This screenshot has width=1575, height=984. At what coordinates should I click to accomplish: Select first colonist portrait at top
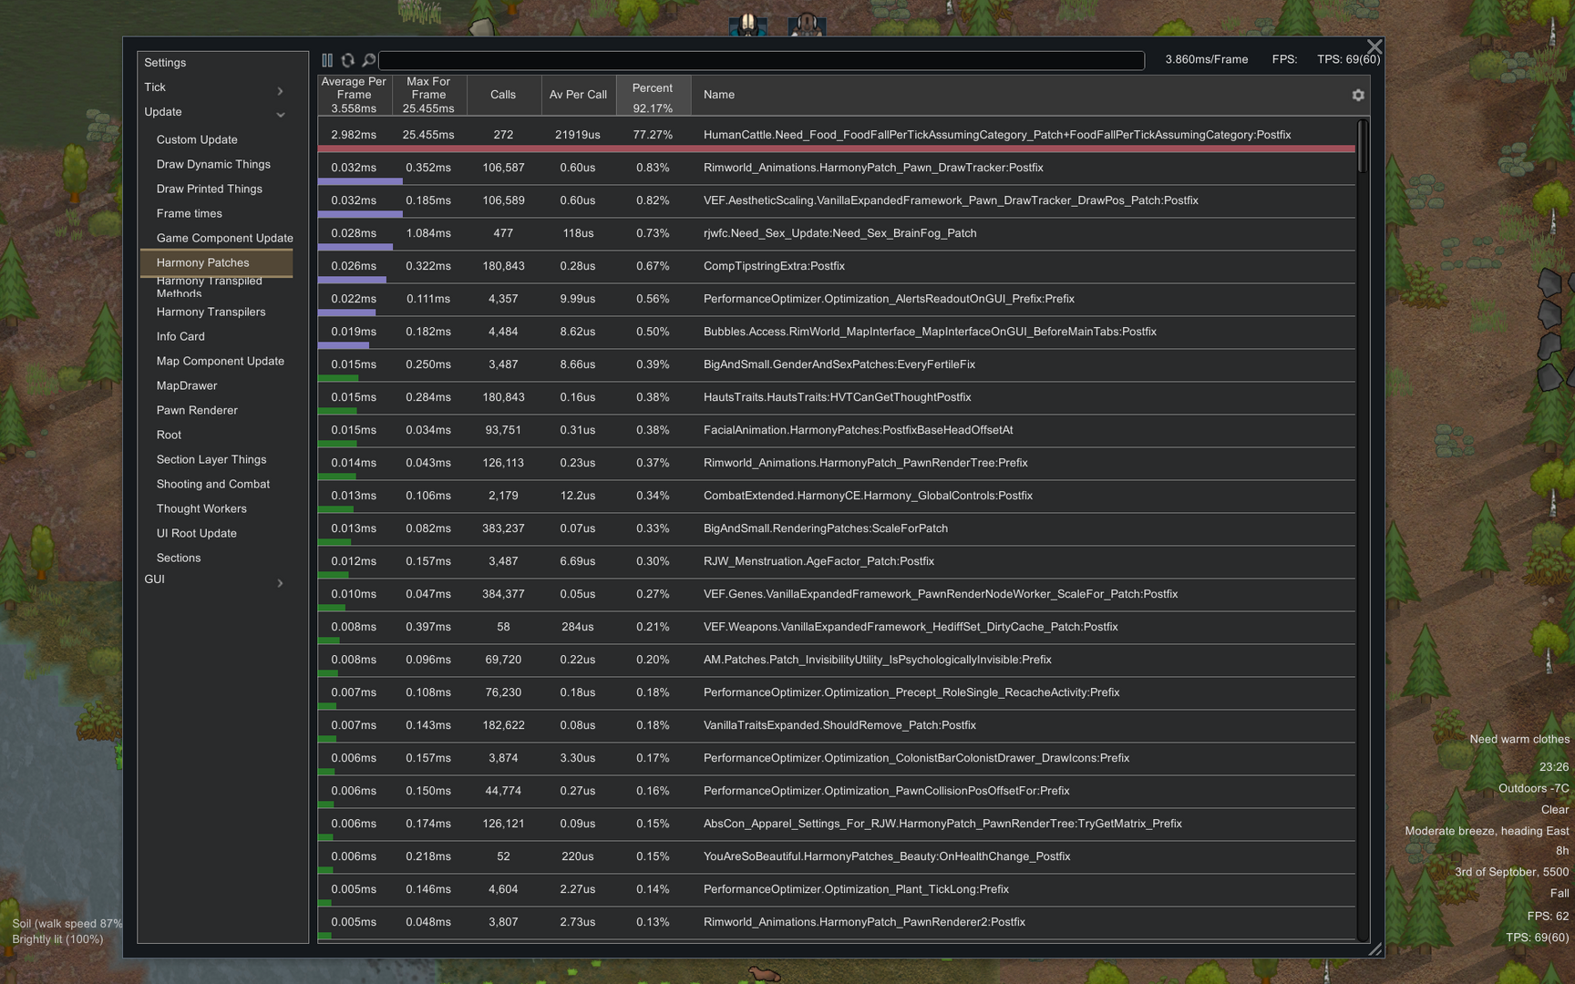748,24
